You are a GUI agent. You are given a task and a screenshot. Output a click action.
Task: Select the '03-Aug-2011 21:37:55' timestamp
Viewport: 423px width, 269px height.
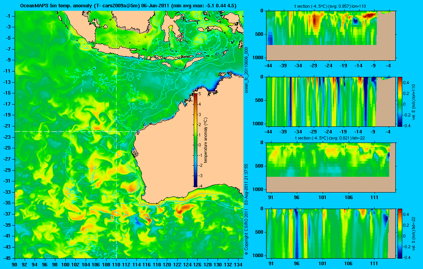[246, 184]
